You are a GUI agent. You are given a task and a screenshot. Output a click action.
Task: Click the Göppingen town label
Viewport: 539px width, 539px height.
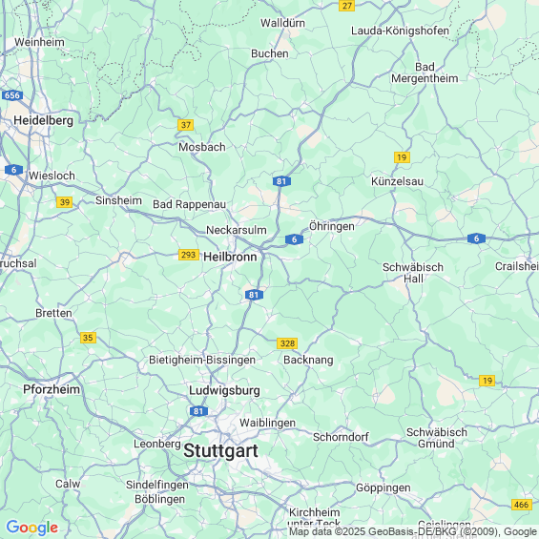[384, 487]
